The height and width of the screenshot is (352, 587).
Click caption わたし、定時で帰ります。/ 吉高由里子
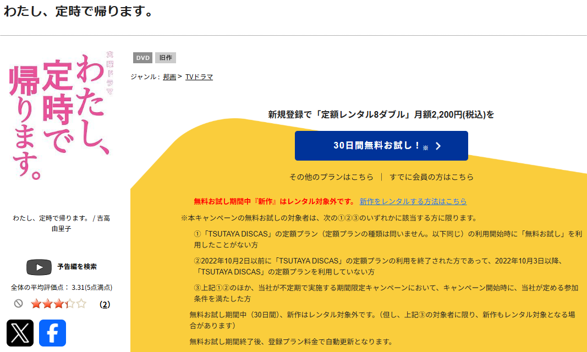click(61, 223)
